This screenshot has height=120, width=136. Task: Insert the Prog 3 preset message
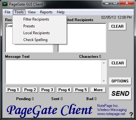point(47,90)
